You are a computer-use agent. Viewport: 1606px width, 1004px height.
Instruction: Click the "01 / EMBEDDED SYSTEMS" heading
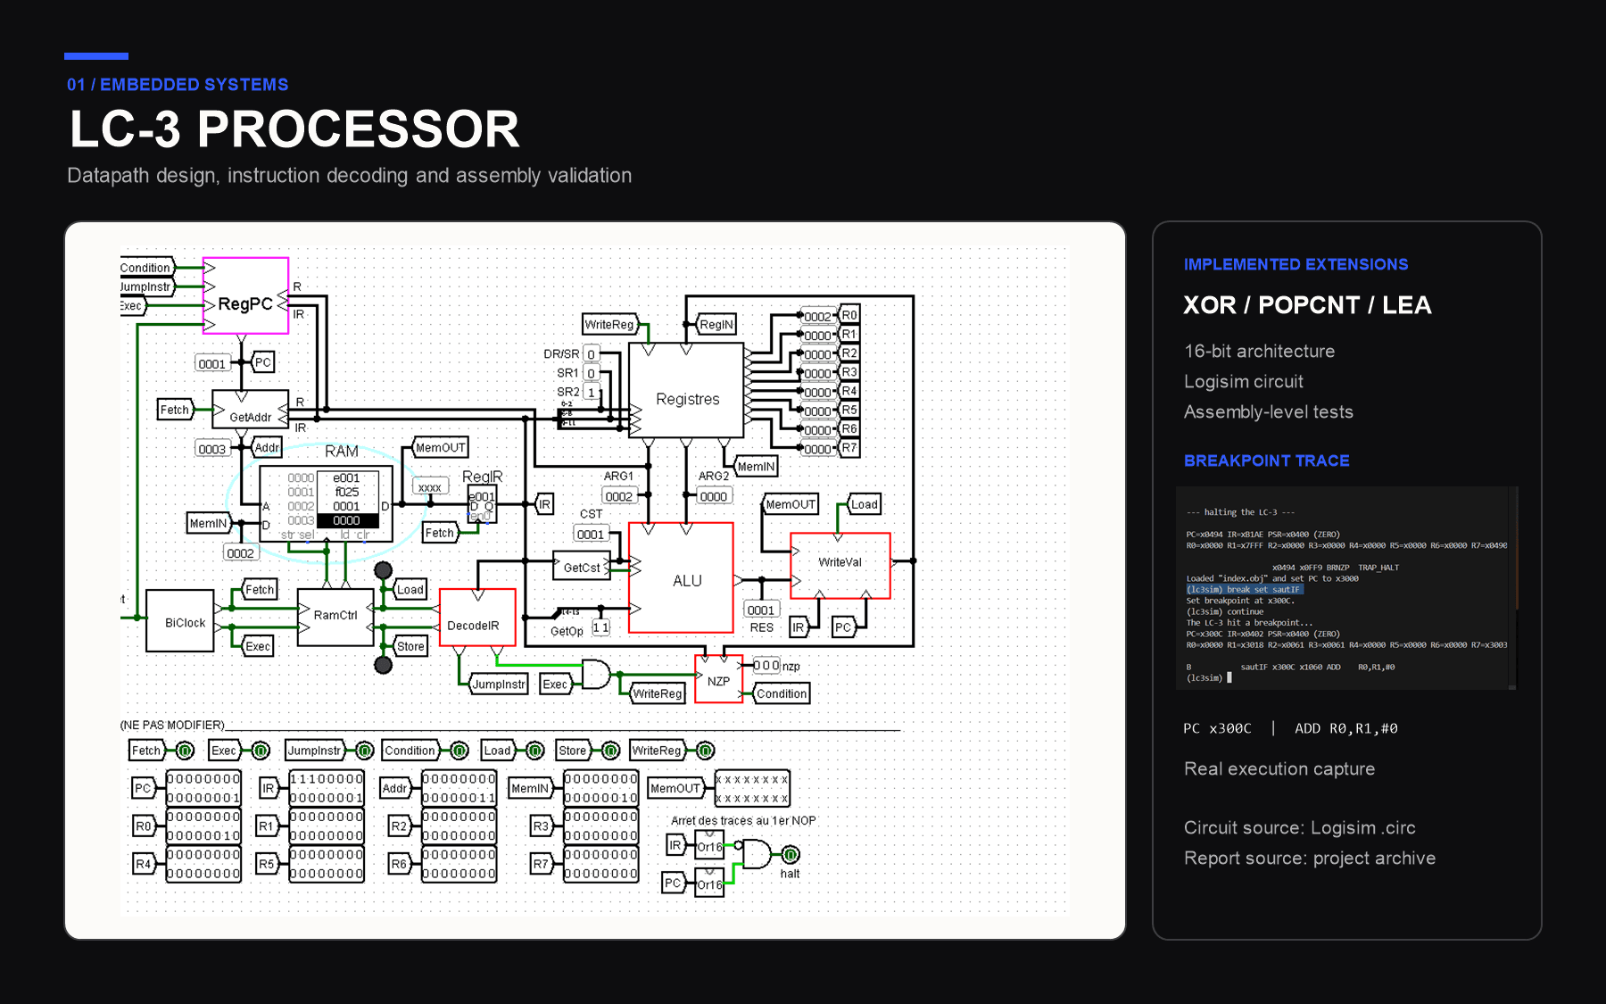click(x=178, y=85)
